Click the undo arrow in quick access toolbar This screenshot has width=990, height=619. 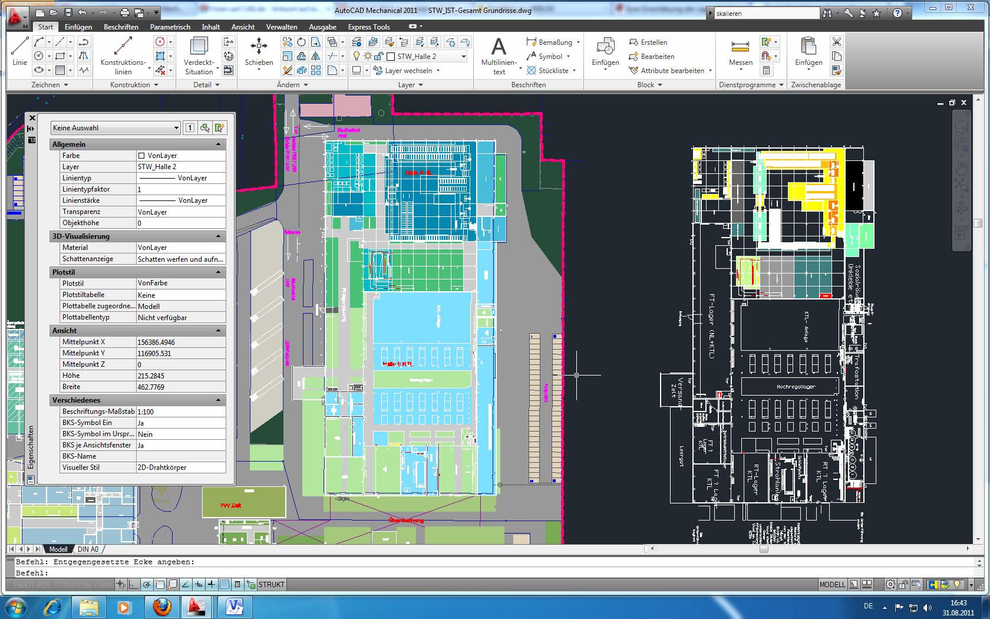tap(82, 12)
